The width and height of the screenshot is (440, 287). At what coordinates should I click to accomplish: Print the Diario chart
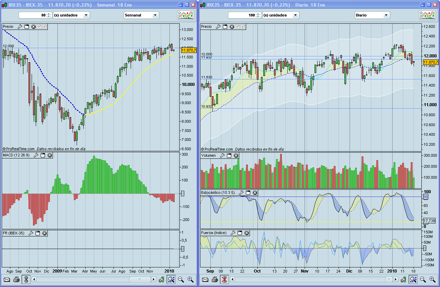tap(215, 279)
